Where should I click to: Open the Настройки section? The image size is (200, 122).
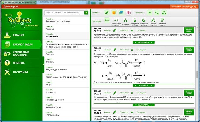click(x=22, y=72)
